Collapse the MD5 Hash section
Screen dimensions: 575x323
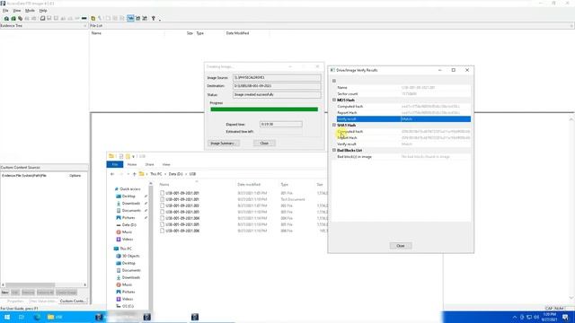tap(334, 100)
